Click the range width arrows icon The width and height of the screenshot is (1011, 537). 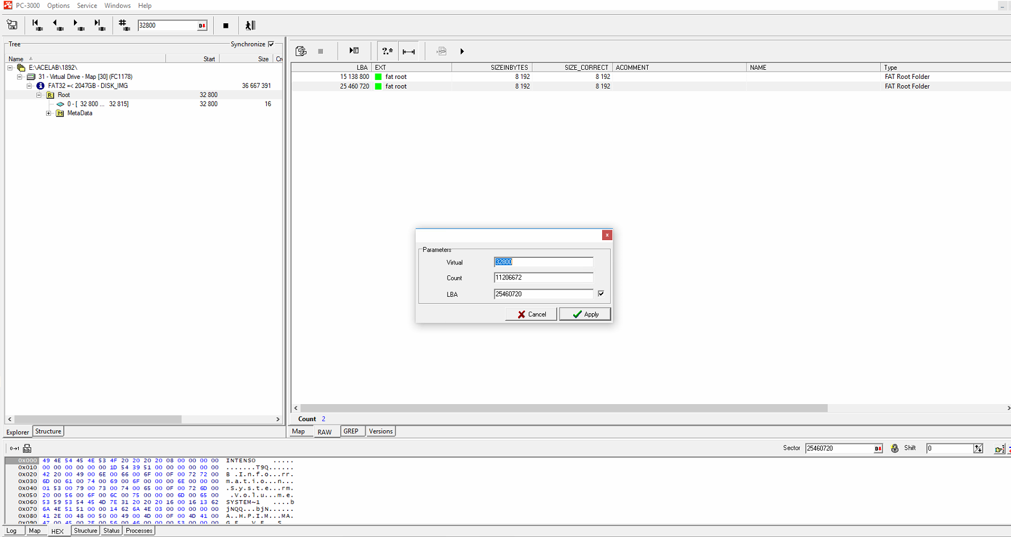point(408,52)
